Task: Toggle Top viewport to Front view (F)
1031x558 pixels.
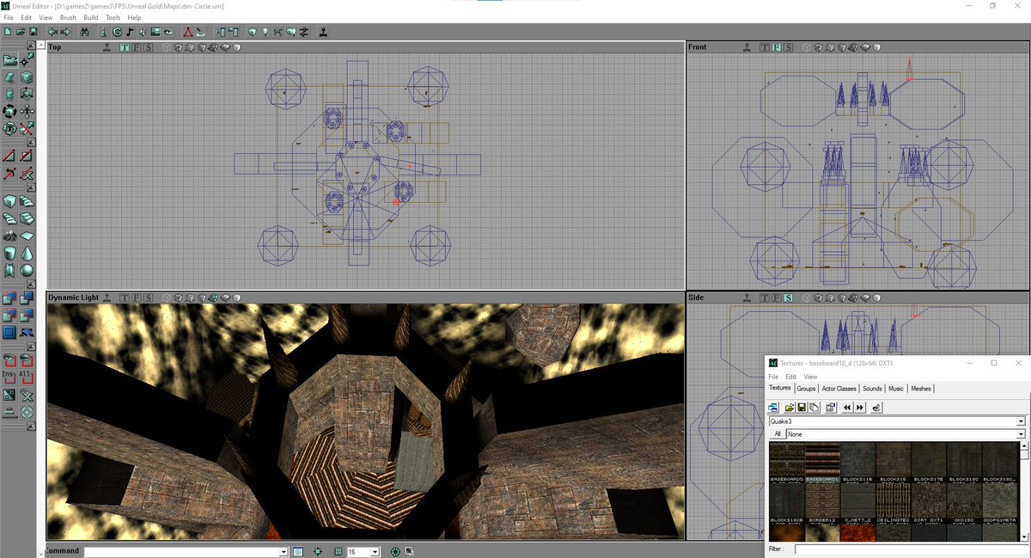Action: [x=137, y=47]
